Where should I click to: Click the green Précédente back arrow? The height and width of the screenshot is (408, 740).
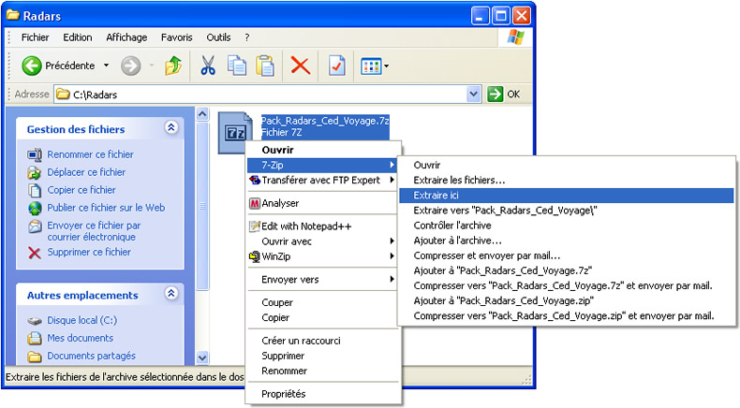[x=33, y=66]
